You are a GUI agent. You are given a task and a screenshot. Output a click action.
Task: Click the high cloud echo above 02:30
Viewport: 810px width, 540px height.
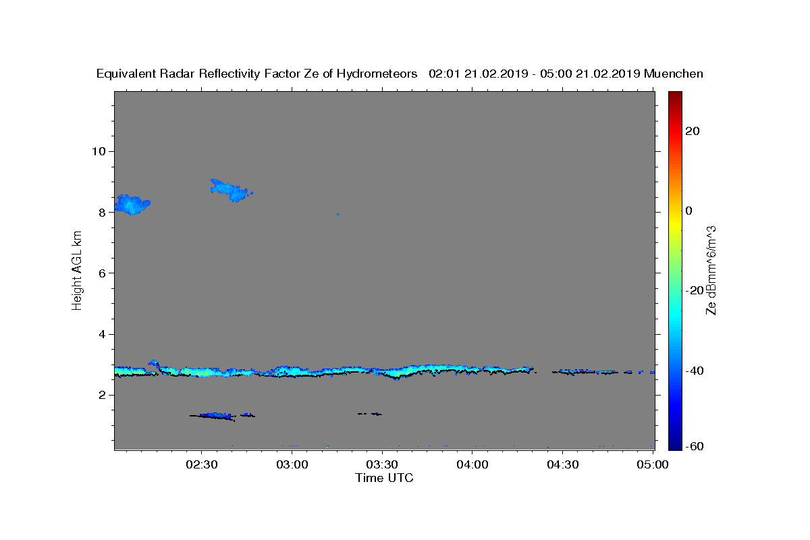click(x=231, y=190)
